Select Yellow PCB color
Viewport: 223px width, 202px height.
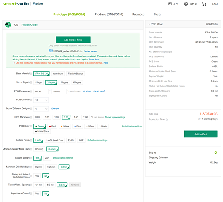tap(65, 126)
